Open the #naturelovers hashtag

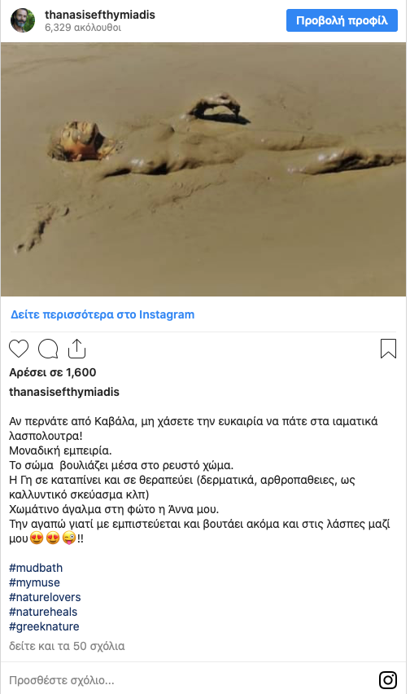pos(45,597)
